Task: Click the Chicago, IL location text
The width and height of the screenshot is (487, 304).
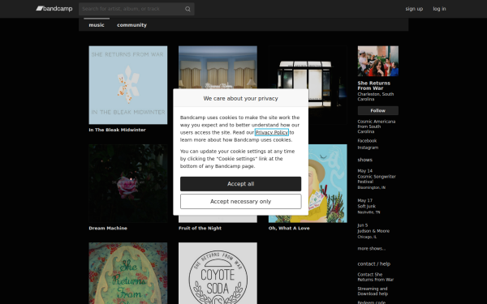Action: coord(367,237)
